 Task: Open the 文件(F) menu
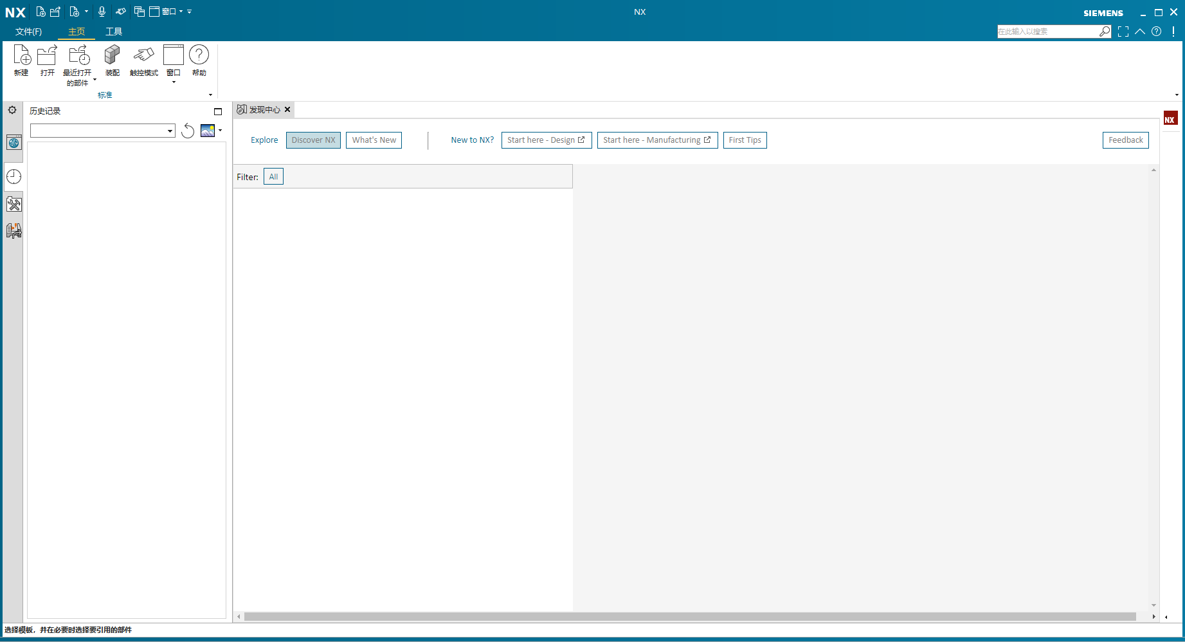click(x=28, y=32)
